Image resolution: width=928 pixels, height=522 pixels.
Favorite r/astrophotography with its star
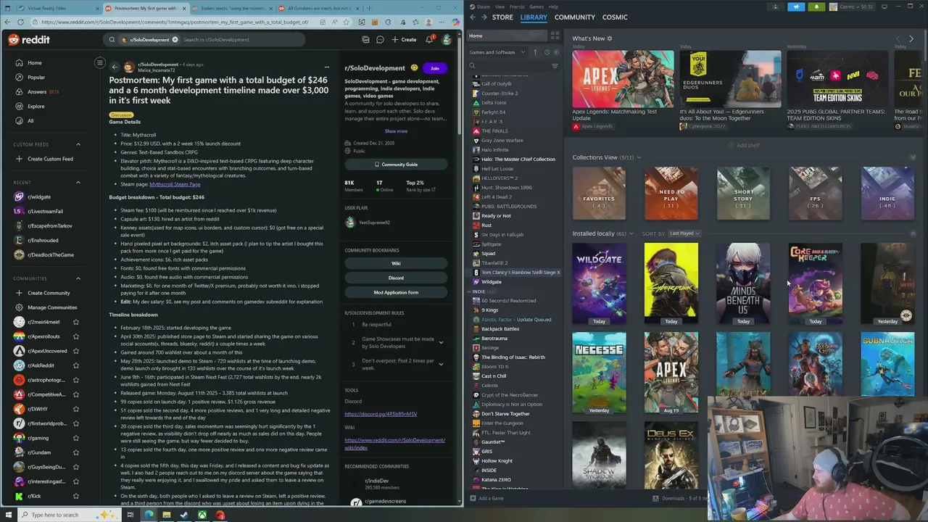[75, 380]
